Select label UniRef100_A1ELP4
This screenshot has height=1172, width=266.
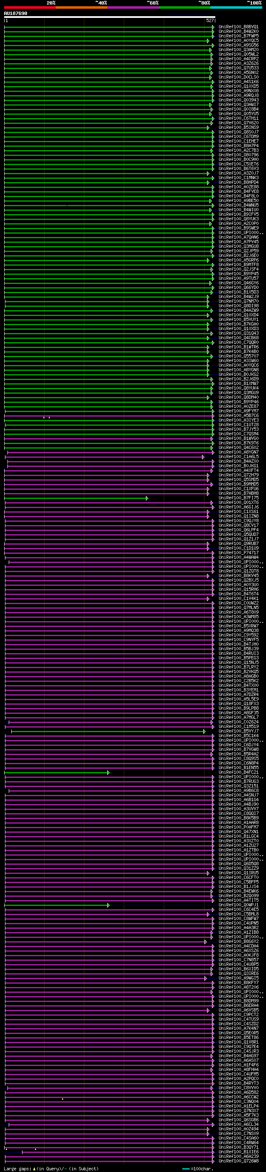[238, 1106]
